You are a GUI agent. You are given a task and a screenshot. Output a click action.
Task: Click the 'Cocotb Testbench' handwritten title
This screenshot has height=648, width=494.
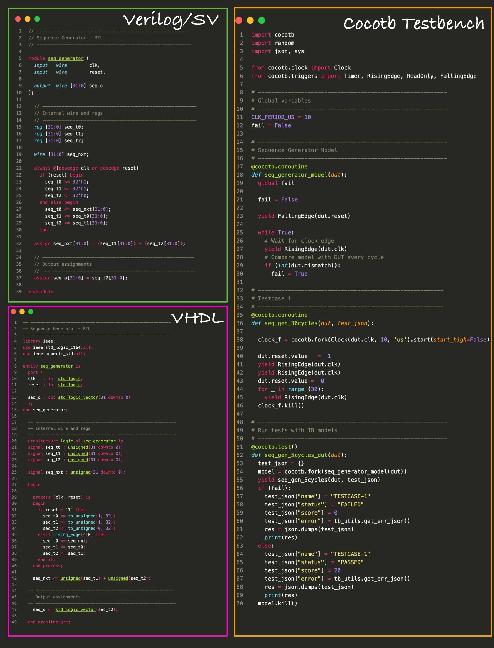pyautogui.click(x=413, y=23)
